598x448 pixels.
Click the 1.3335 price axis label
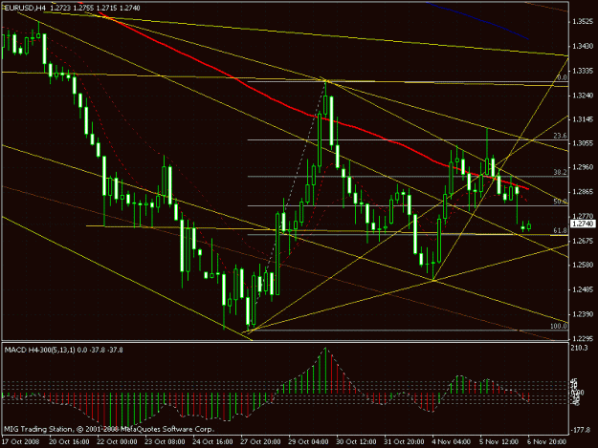click(x=583, y=71)
